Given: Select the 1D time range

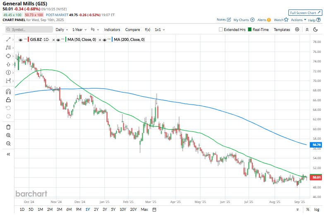Looking at the screenshot, I should click(22, 210).
